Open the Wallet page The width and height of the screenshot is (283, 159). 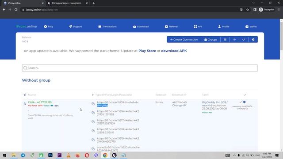coord(251,26)
